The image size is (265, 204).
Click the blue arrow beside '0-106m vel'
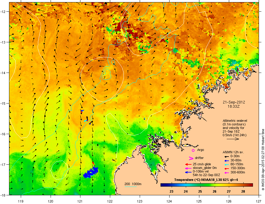coord(188,172)
